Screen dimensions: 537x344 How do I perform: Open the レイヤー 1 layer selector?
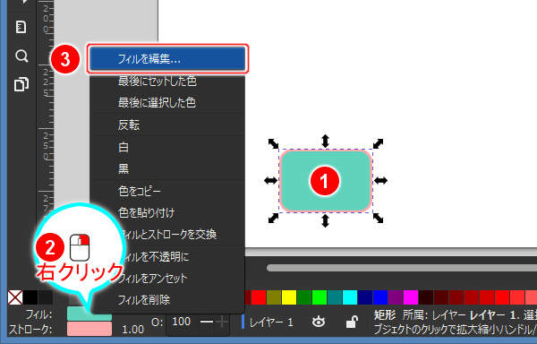pyautogui.click(x=271, y=322)
